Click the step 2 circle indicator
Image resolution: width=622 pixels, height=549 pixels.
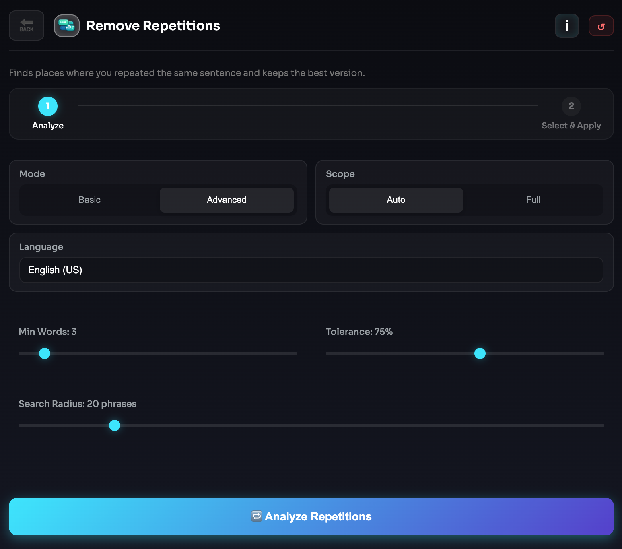pyautogui.click(x=571, y=106)
